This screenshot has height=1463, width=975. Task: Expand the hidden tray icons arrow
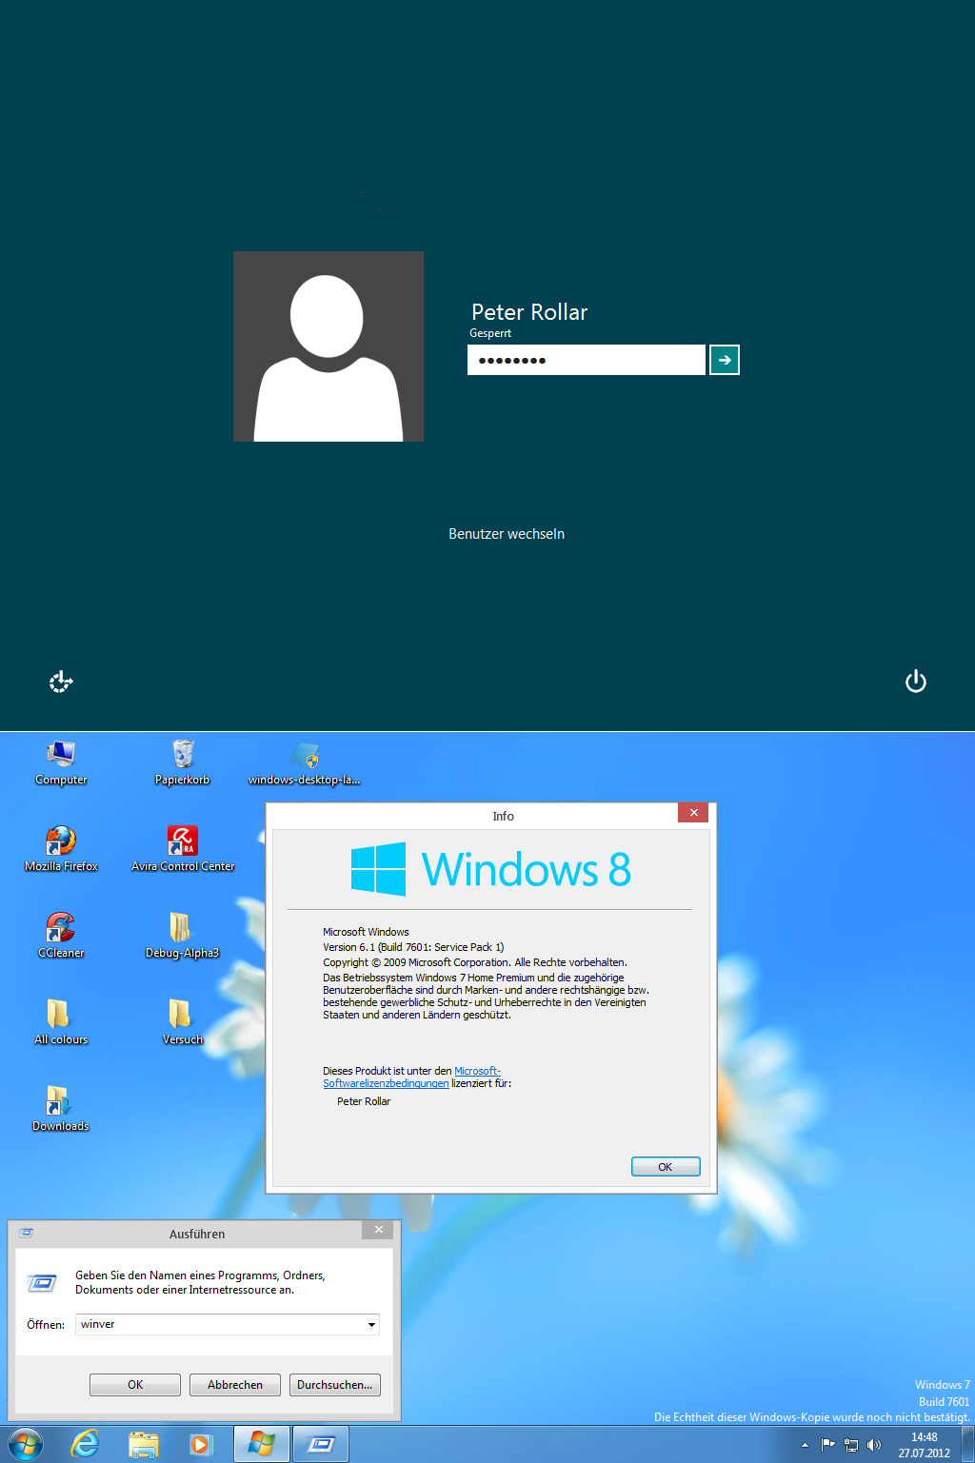tap(804, 1444)
